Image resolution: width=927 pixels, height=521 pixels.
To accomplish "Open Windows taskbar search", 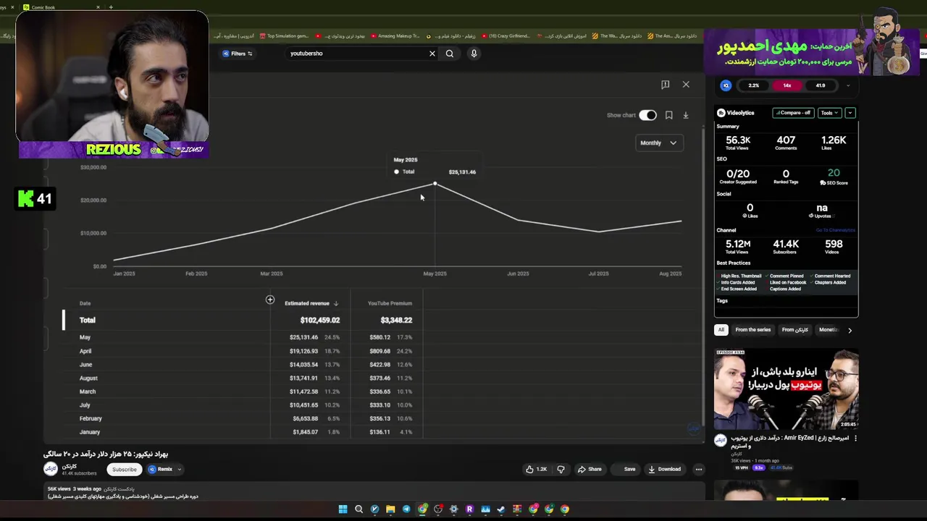I will [358, 509].
